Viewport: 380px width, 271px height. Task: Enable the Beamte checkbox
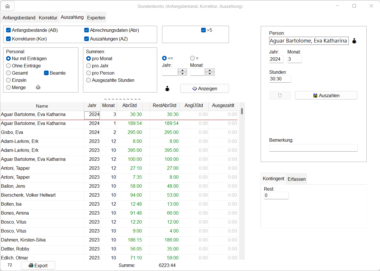[x=46, y=73]
